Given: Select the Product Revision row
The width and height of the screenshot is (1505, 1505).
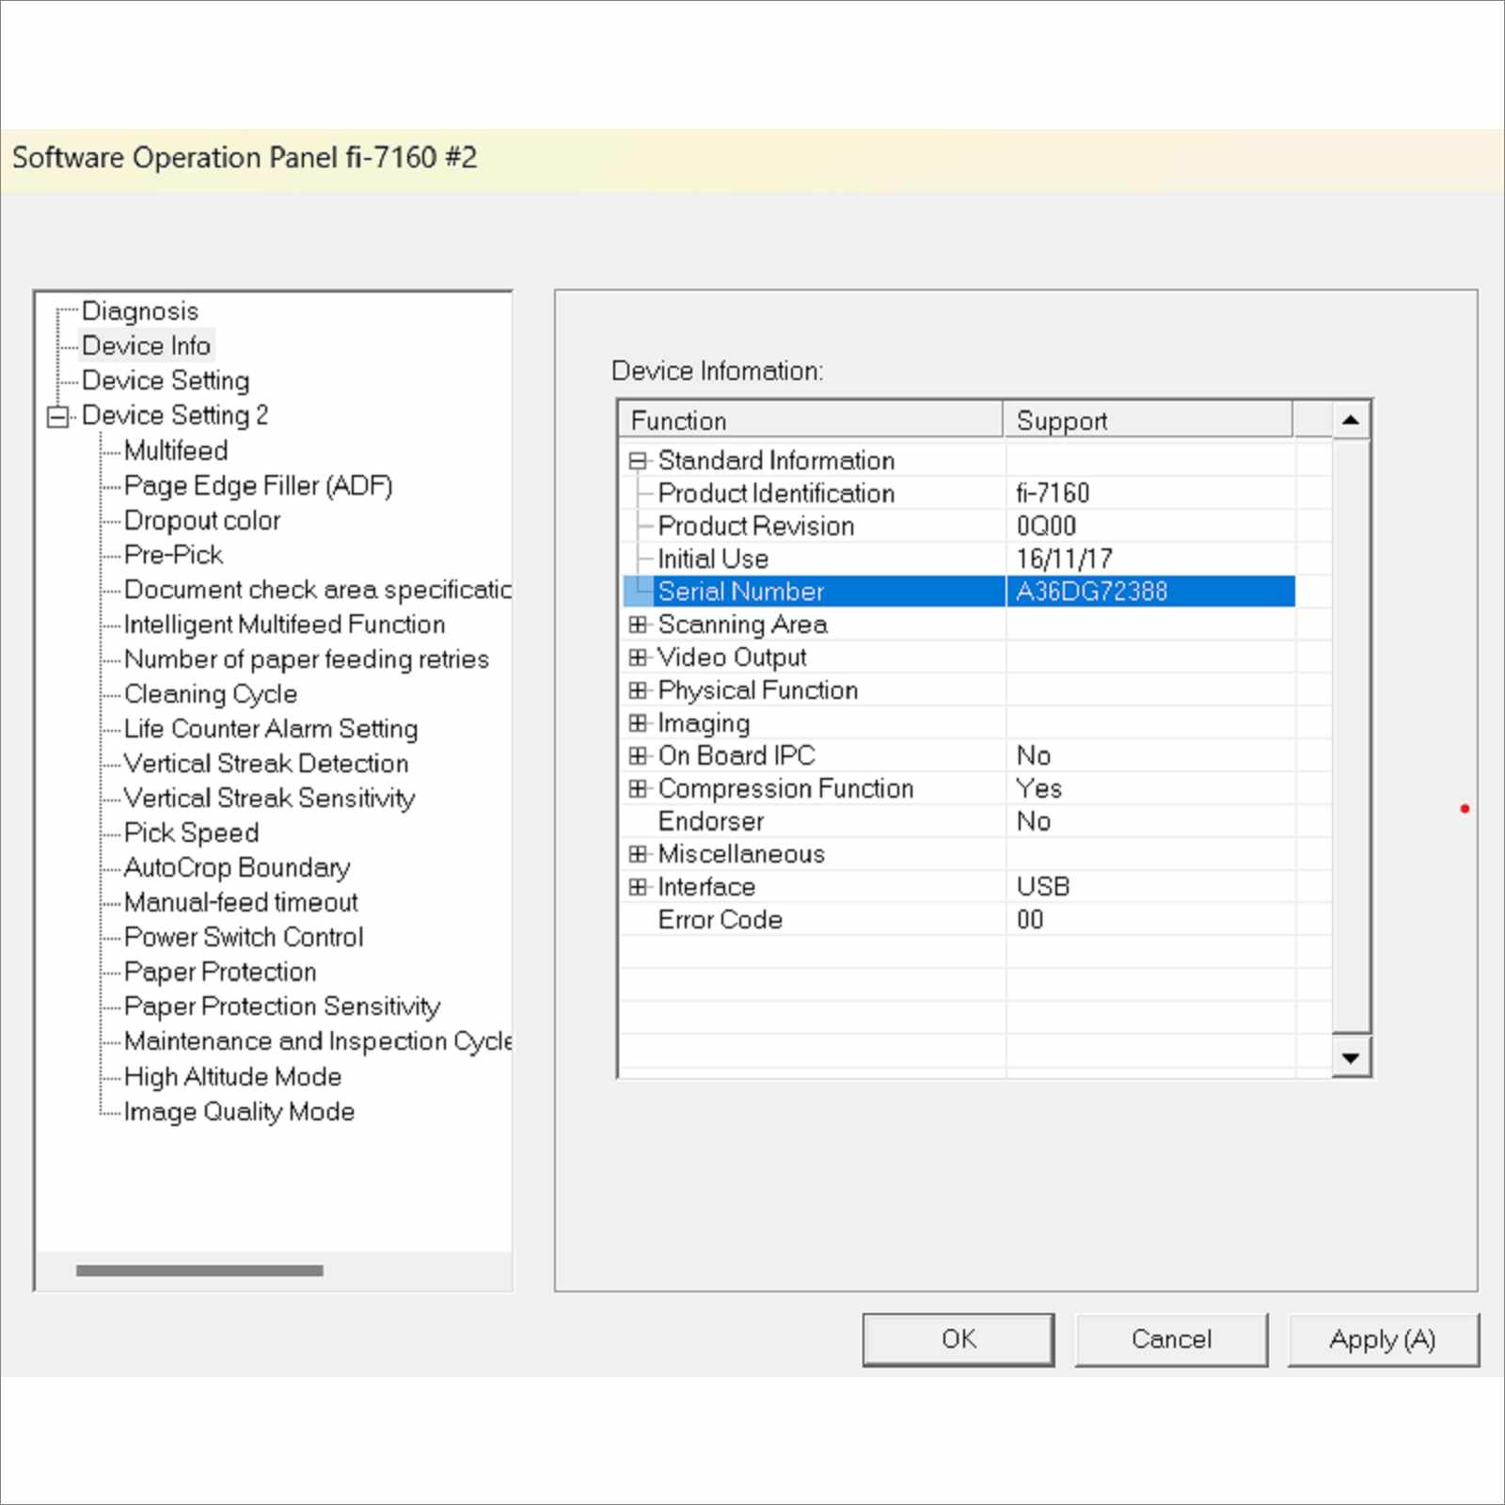Looking at the screenshot, I should coord(959,527).
